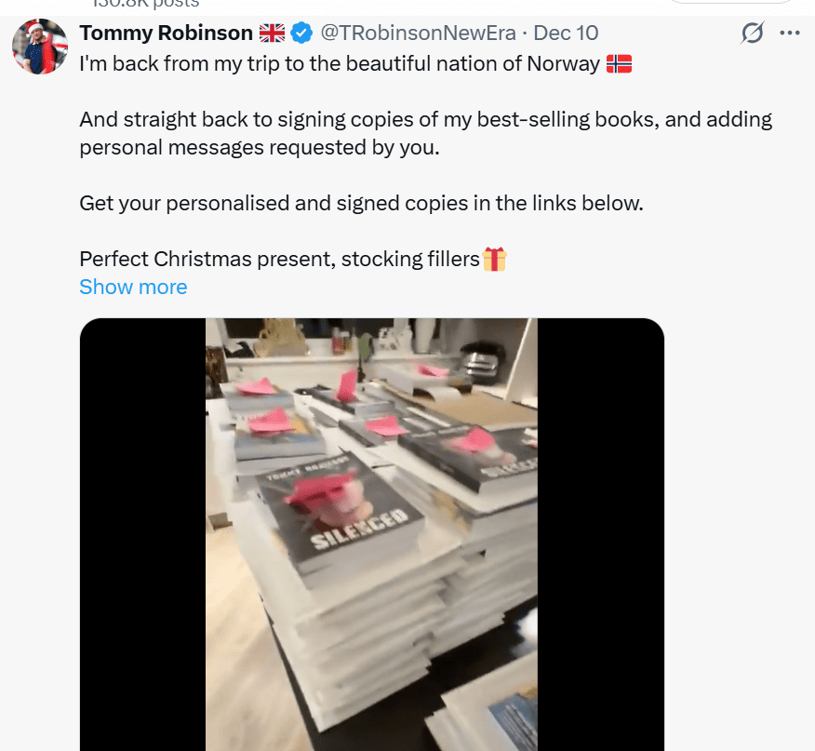Click the Norway flag emoji
This screenshot has width=815, height=751.
click(619, 64)
